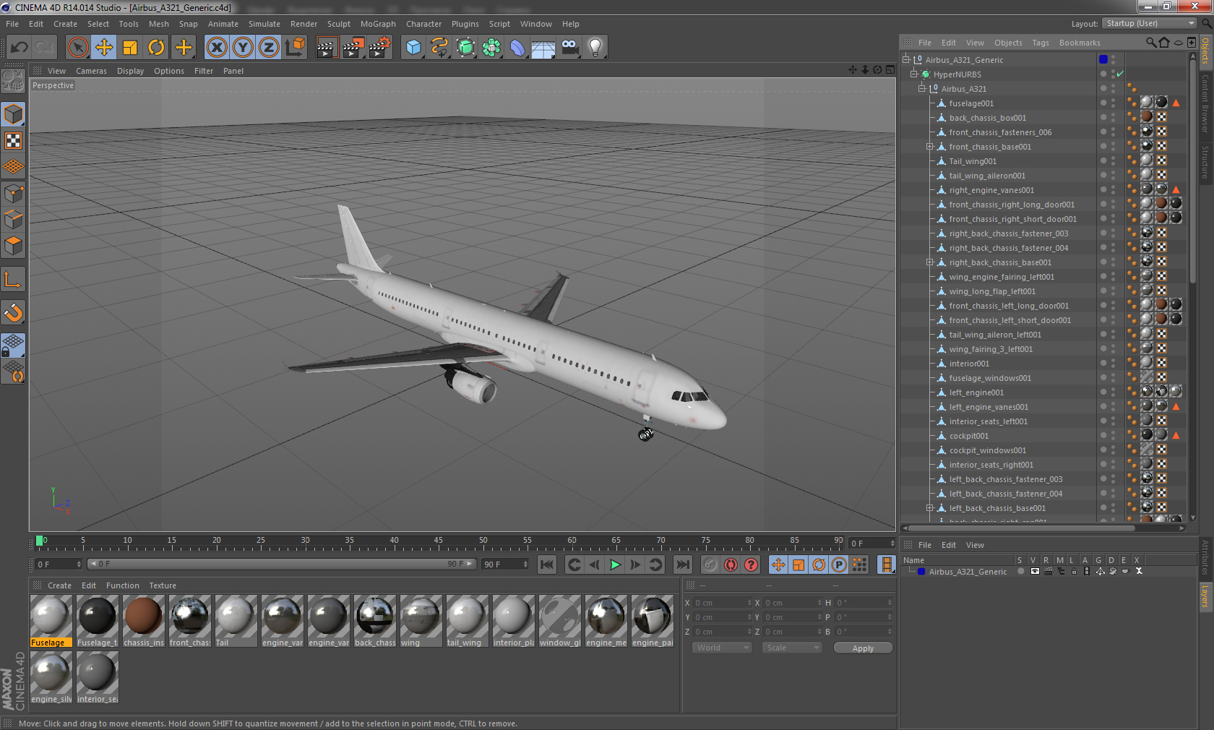Click the Bend deformer icon
Viewport: 1214px width, 730px height.
pos(517,48)
